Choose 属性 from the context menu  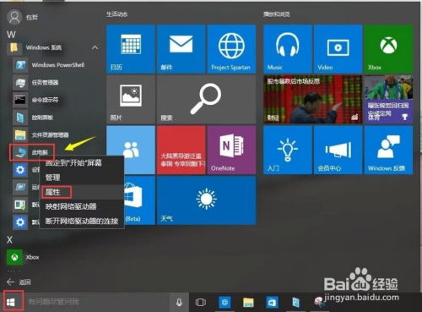point(82,192)
